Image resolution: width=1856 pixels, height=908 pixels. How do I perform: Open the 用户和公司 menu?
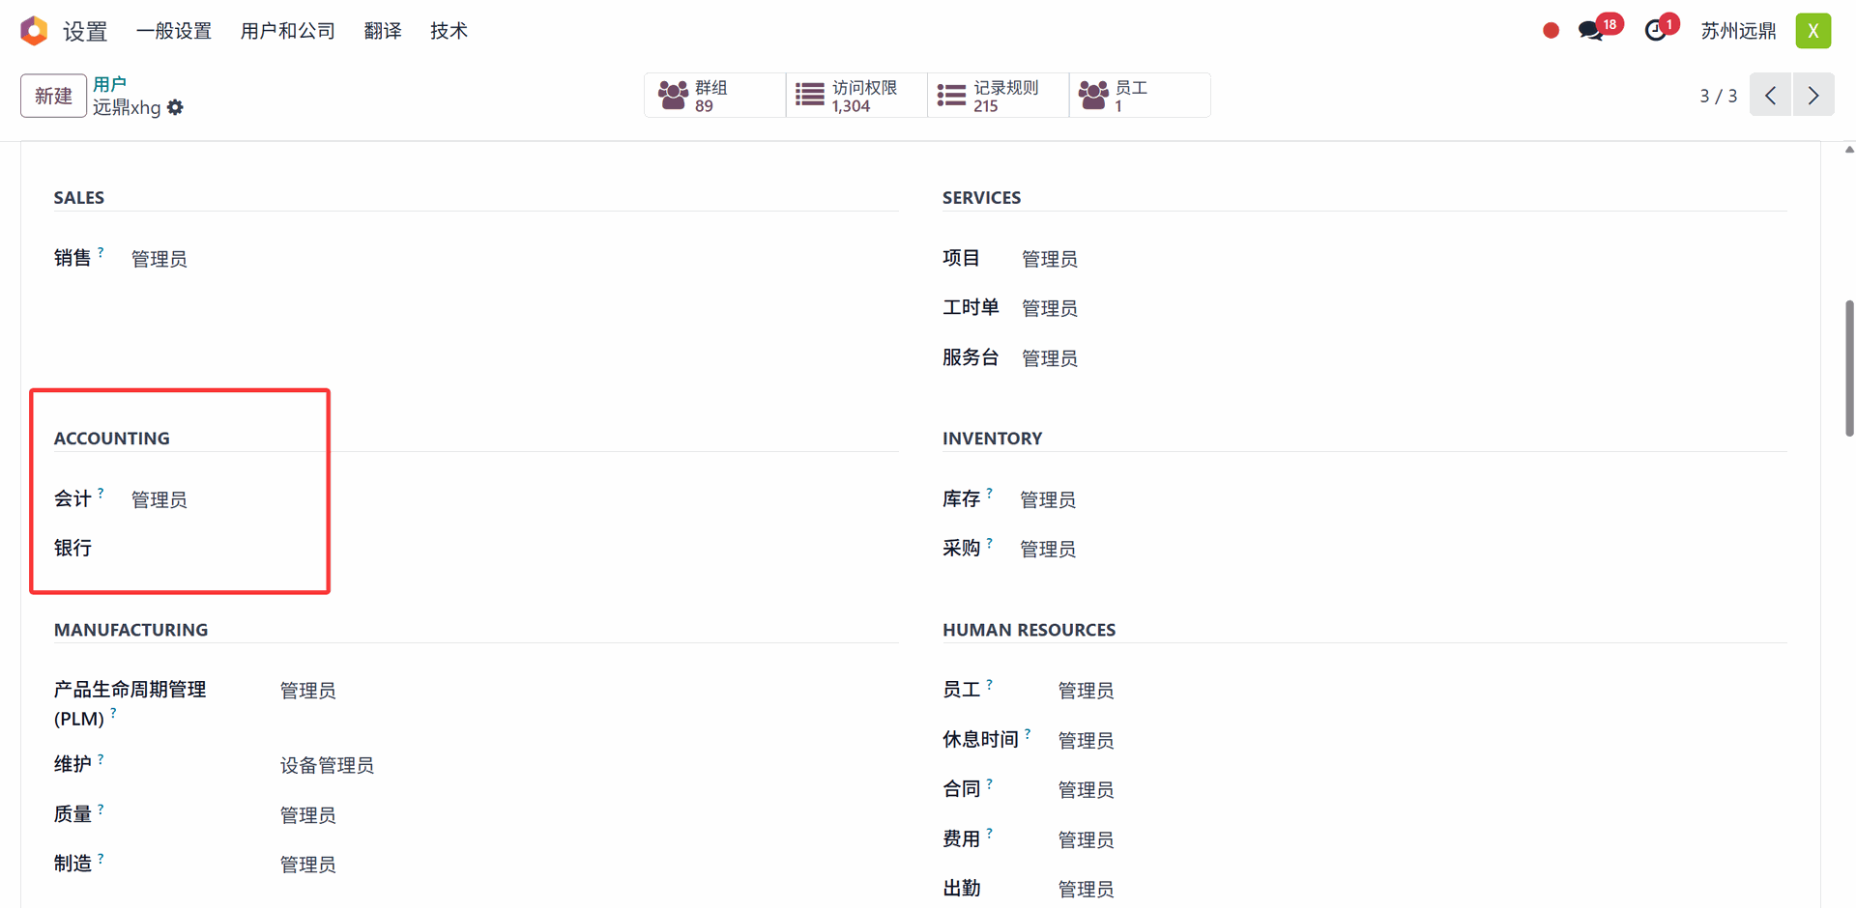tap(287, 31)
